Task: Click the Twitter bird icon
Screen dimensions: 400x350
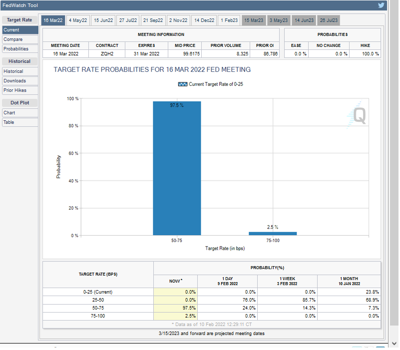Action: coord(381,5)
